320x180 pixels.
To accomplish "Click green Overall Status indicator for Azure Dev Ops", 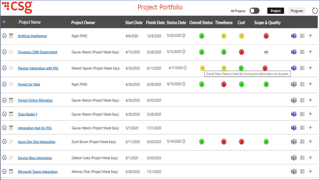I will 201,142.
